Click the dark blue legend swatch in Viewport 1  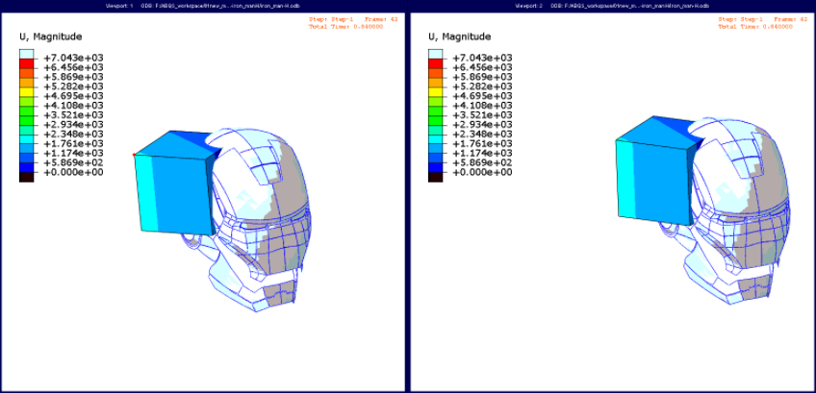(27, 167)
